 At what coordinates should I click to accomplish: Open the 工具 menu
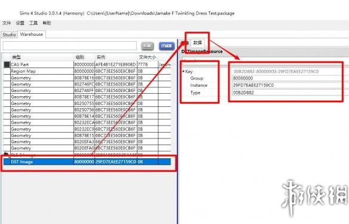33,23
